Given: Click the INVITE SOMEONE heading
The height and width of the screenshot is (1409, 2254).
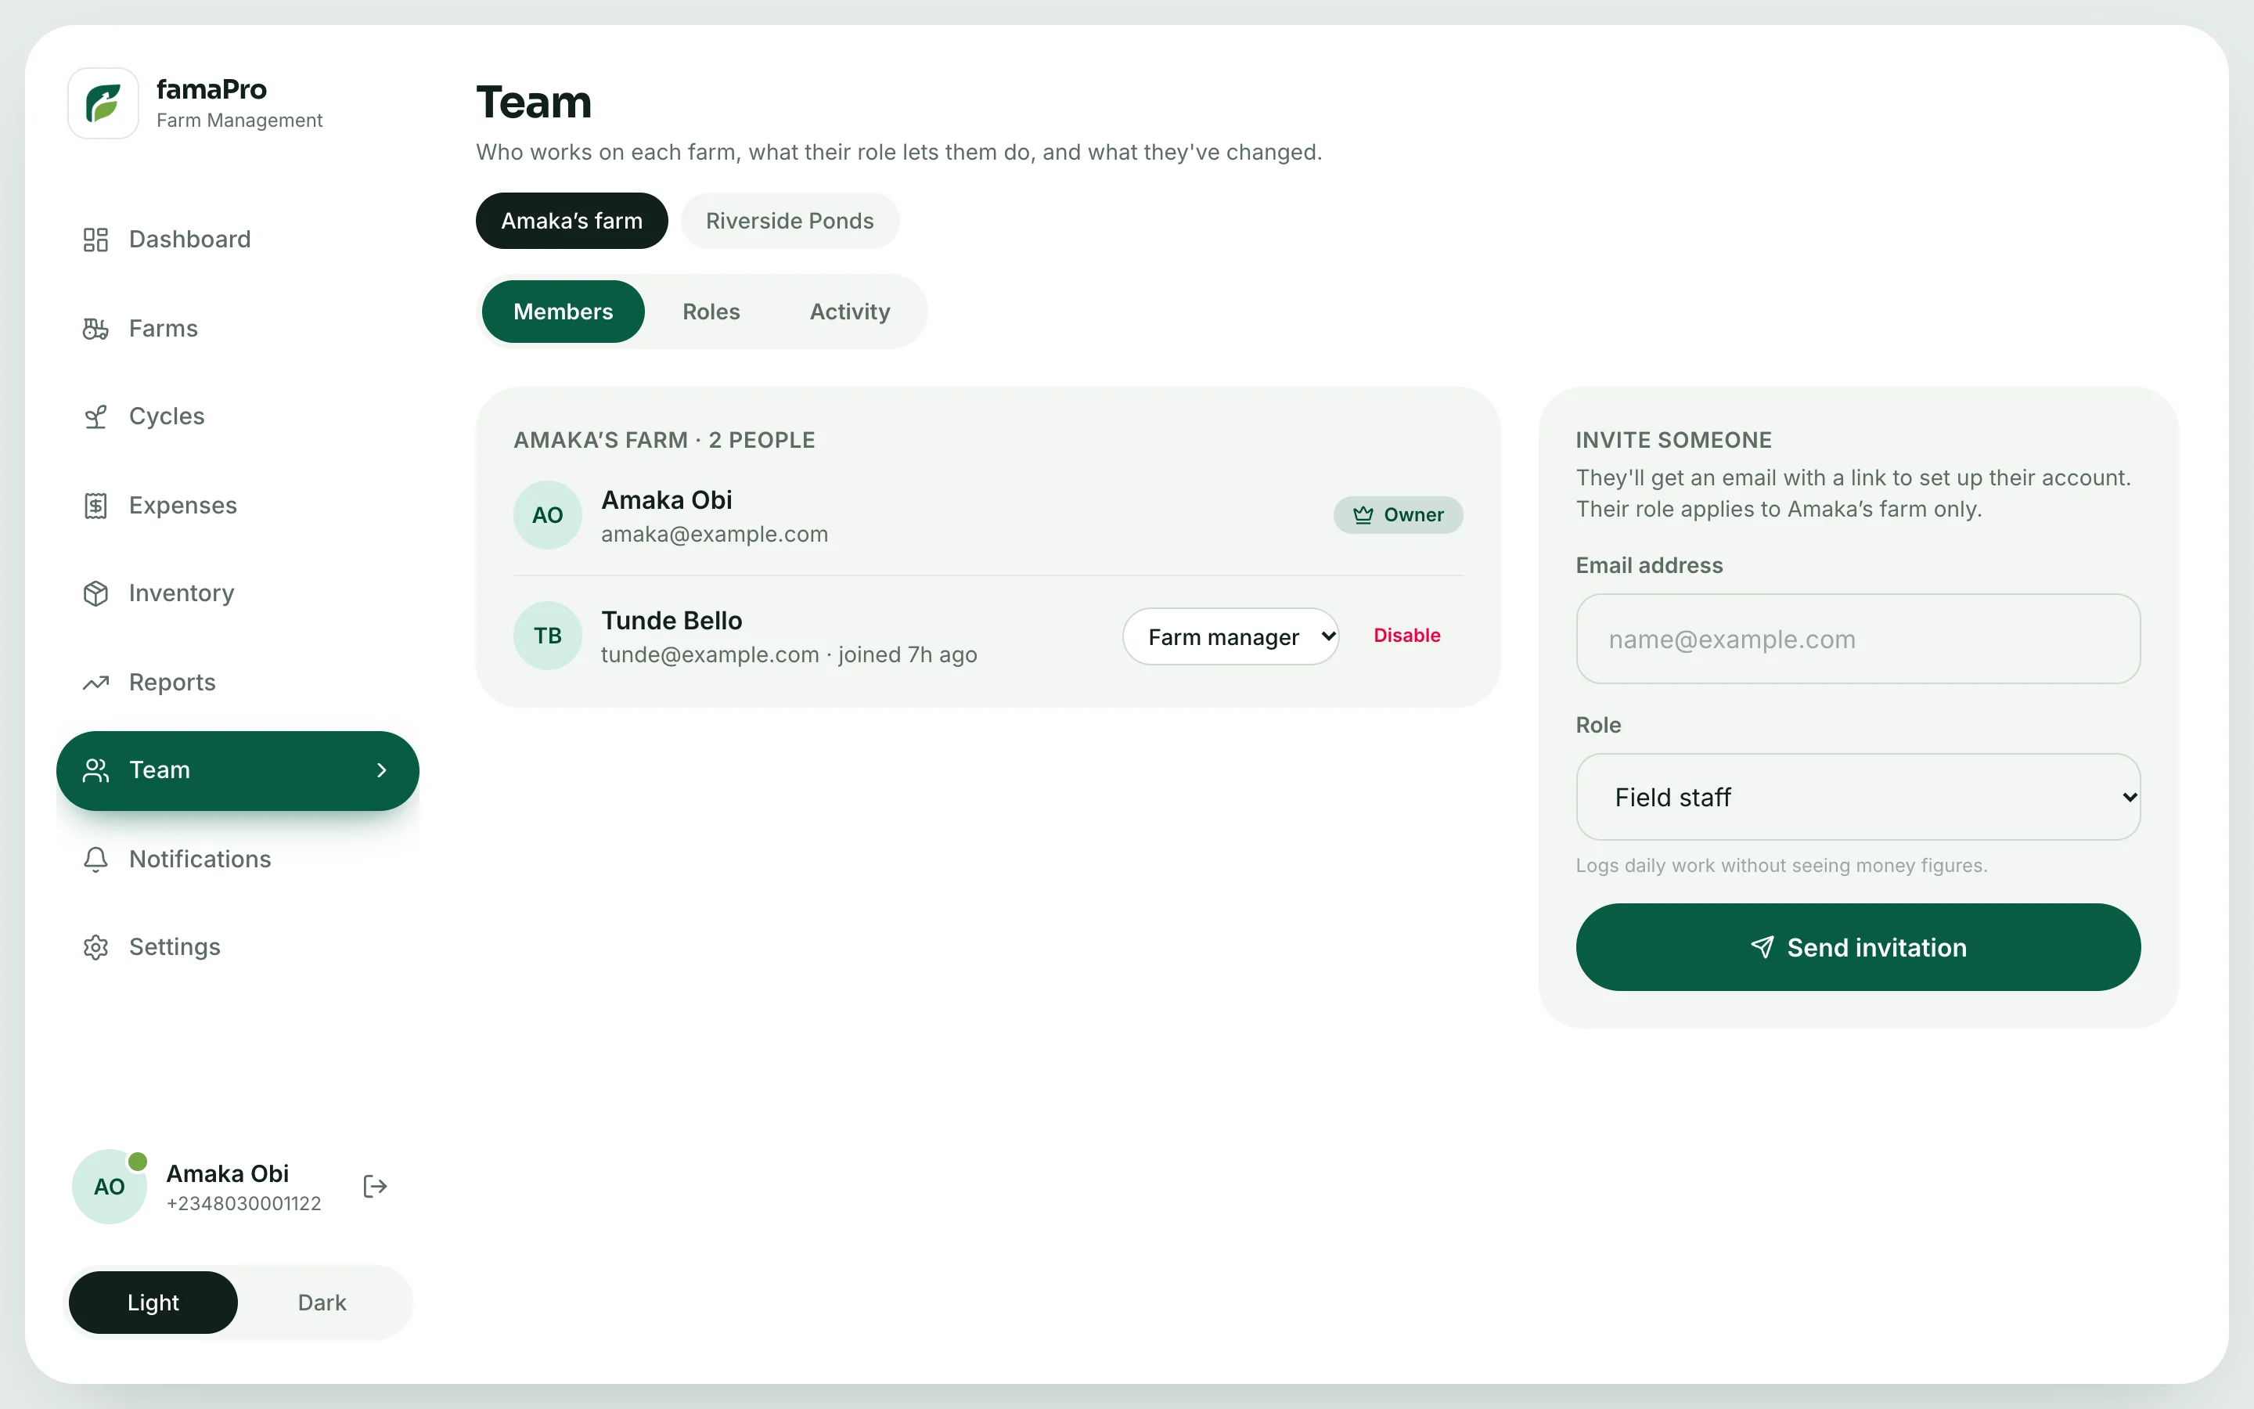Looking at the screenshot, I should [1674, 440].
